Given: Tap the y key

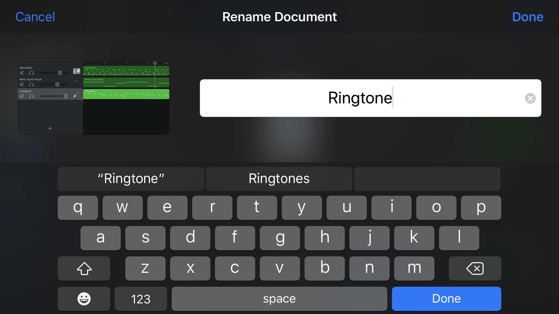Looking at the screenshot, I should [x=302, y=208].
